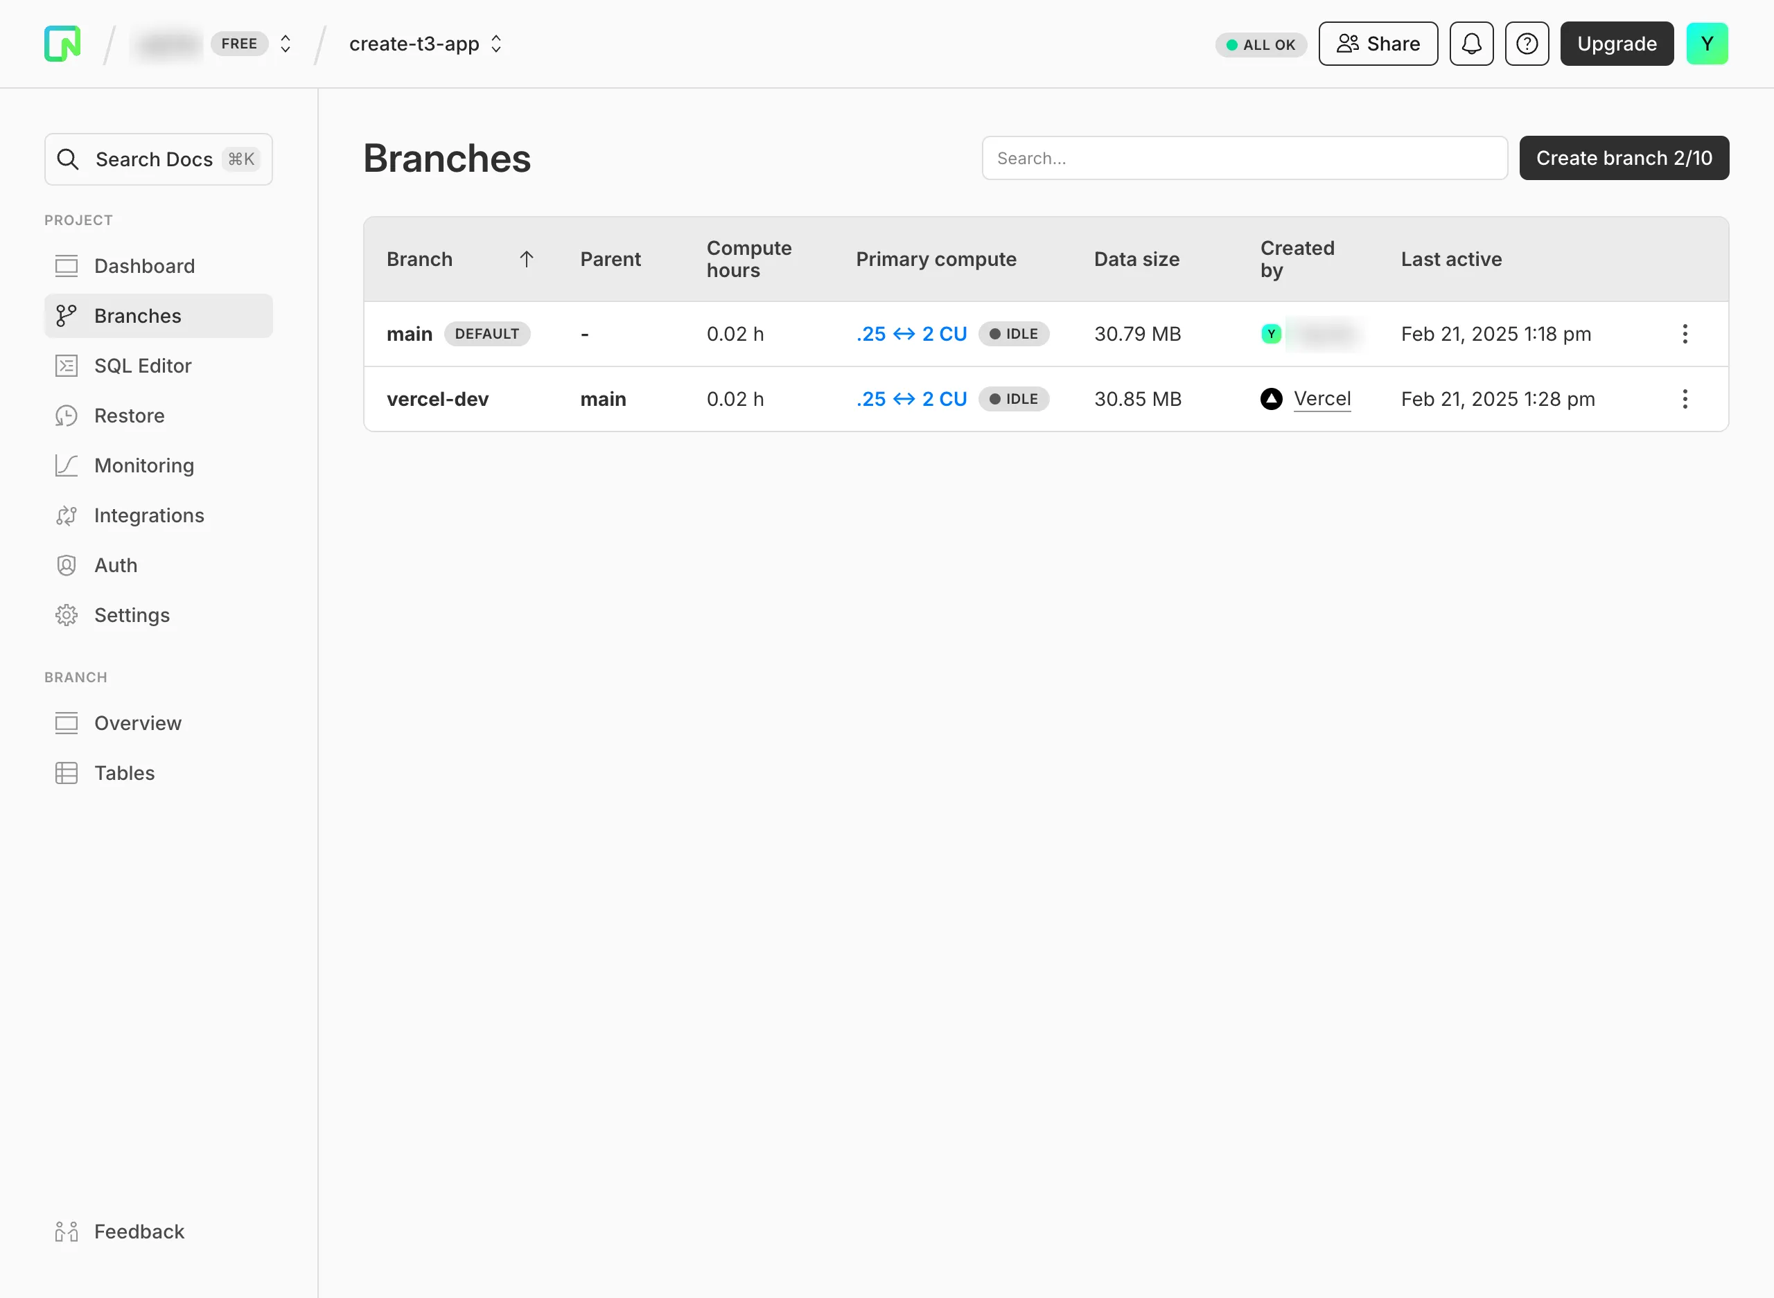Click the Overview sidebar icon
The width and height of the screenshot is (1774, 1298).
point(67,723)
